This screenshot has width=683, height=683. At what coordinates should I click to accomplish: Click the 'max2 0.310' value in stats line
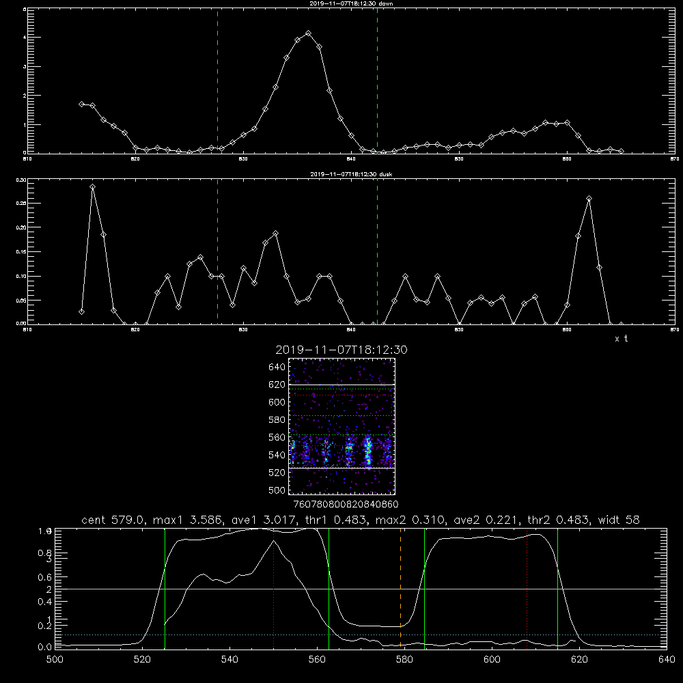(x=409, y=520)
